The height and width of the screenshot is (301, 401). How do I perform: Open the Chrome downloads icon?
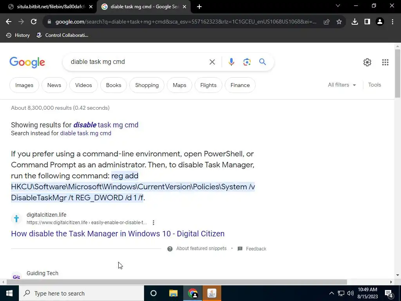coord(355,22)
